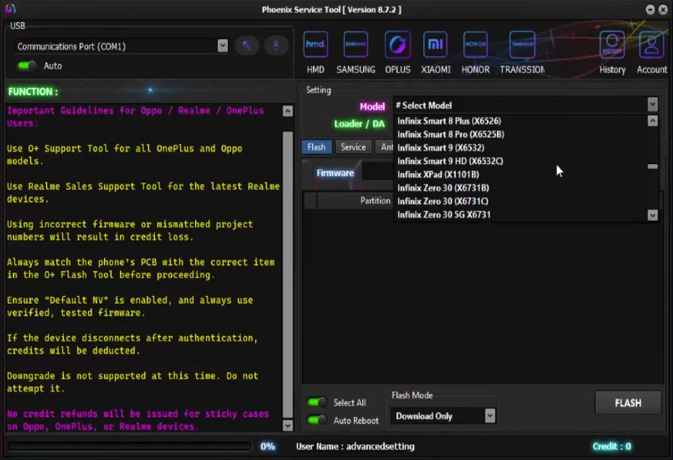Open the XIAOMI brand section
Image resolution: width=673 pixels, height=460 pixels.
point(436,45)
